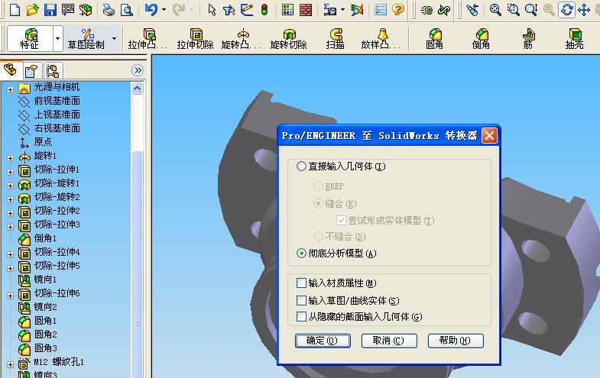Screen dimensions: 600x378
Task: Save the document with the floppy disk icon
Action: 50,9
